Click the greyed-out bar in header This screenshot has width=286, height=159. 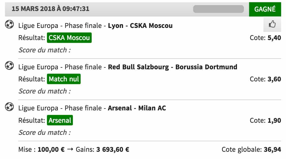pyautogui.click(x=219, y=9)
